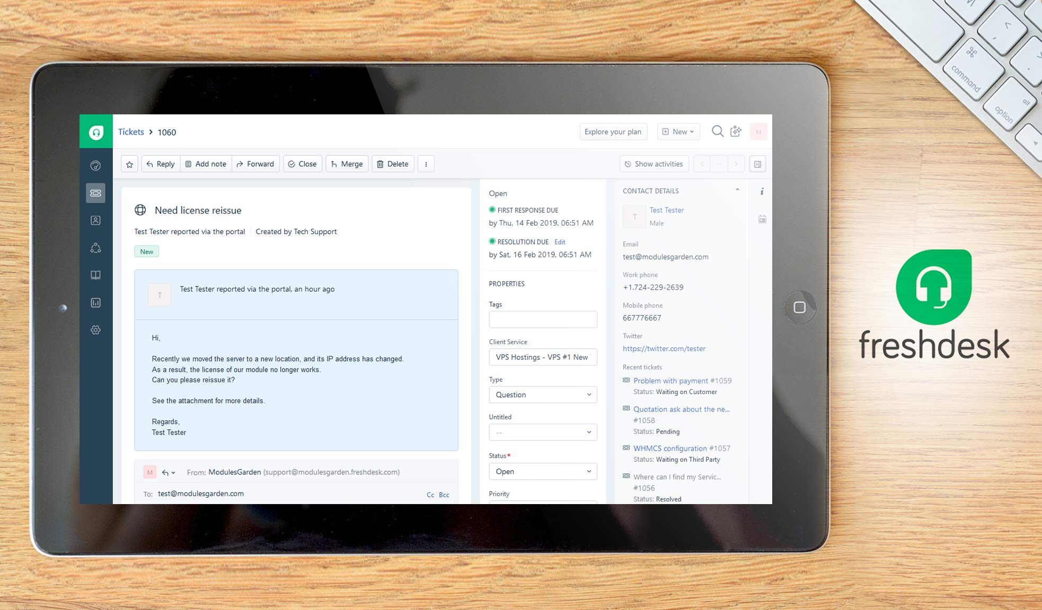Viewport: 1042px width, 610px height.
Task: Open the Freddy AI copilot icon
Action: pyautogui.click(x=736, y=131)
